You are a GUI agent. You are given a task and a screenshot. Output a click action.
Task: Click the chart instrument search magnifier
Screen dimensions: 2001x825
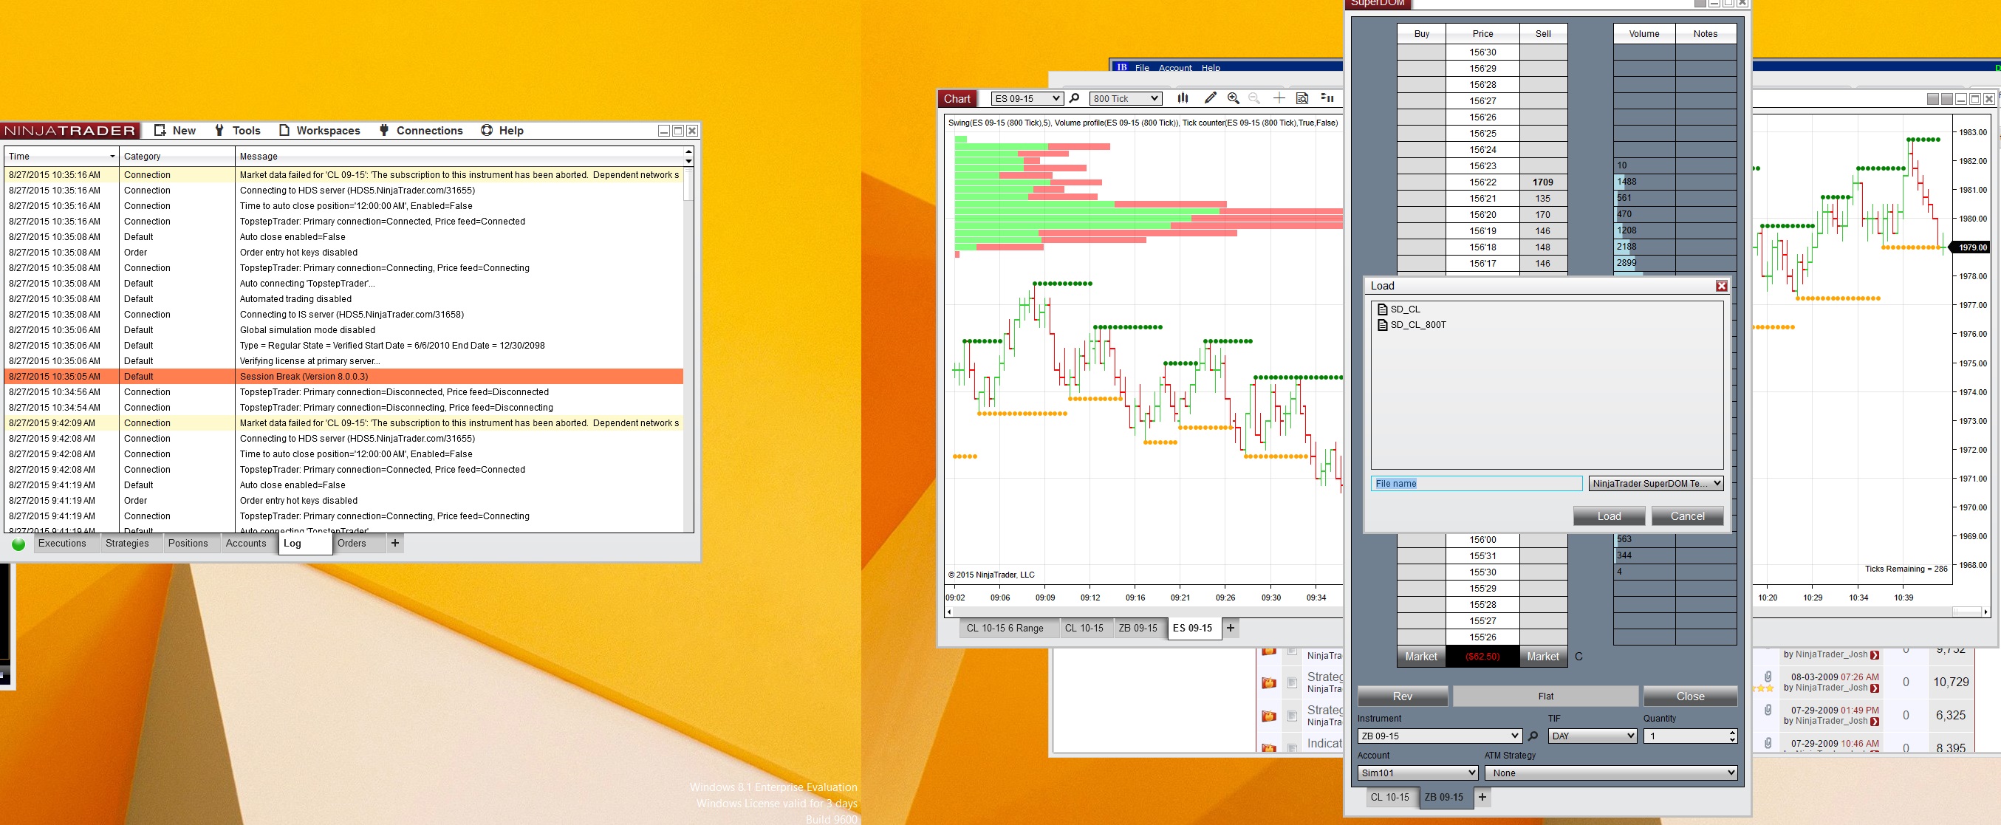(1074, 98)
